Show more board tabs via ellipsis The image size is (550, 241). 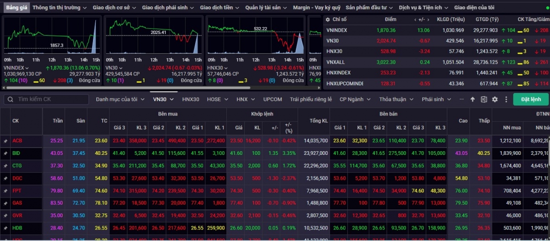click(461, 99)
